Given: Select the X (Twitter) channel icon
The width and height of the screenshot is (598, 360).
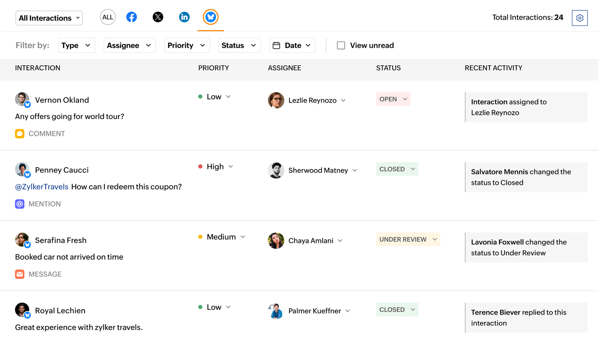Looking at the screenshot, I should click(158, 17).
